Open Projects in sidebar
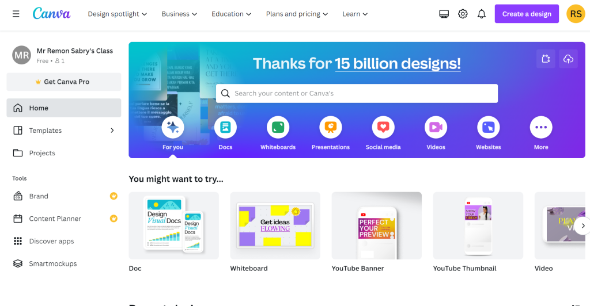The width and height of the screenshot is (590, 306). 64,153
